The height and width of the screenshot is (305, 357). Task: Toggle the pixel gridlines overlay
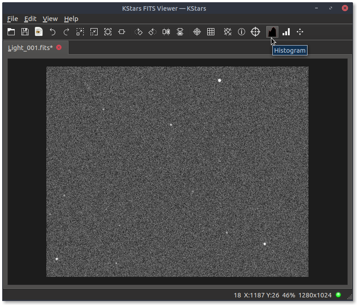(211, 32)
